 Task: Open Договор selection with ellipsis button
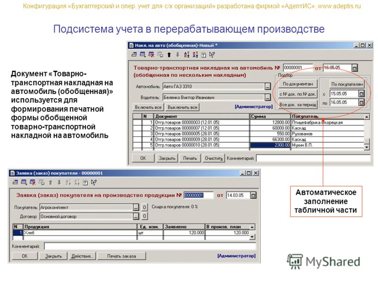[136, 216]
